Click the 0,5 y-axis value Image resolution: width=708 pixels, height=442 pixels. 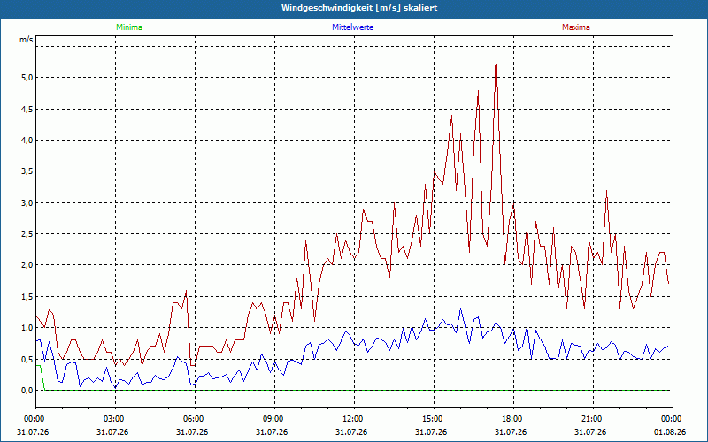[27, 359]
